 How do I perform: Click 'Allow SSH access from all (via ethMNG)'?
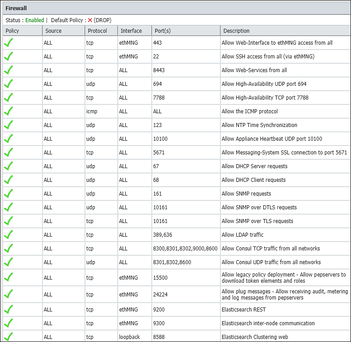pos(268,56)
